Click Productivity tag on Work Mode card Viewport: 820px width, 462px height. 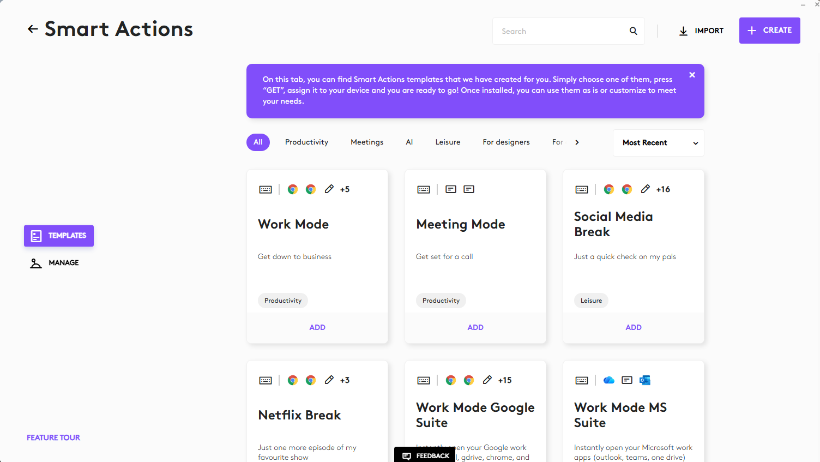point(283,301)
